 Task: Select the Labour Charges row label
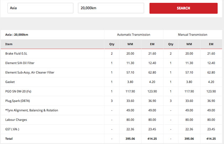pos(16,120)
